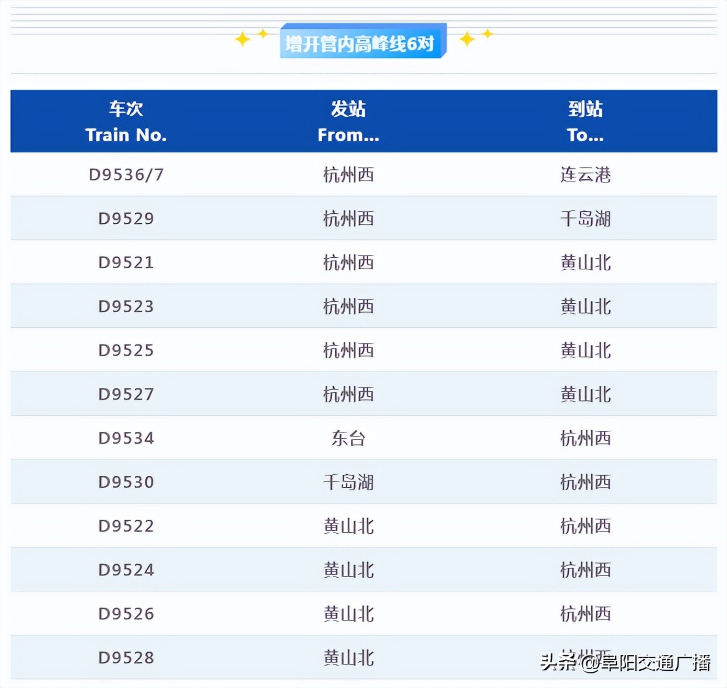
Task: Click the blue banner background shape
Action: pos(364,42)
